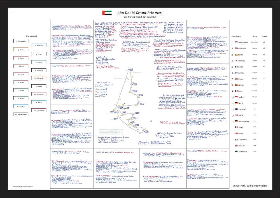Click Sainz's name in Race Result list
The height and width of the screenshot is (198, 280).
[x=241, y=55]
